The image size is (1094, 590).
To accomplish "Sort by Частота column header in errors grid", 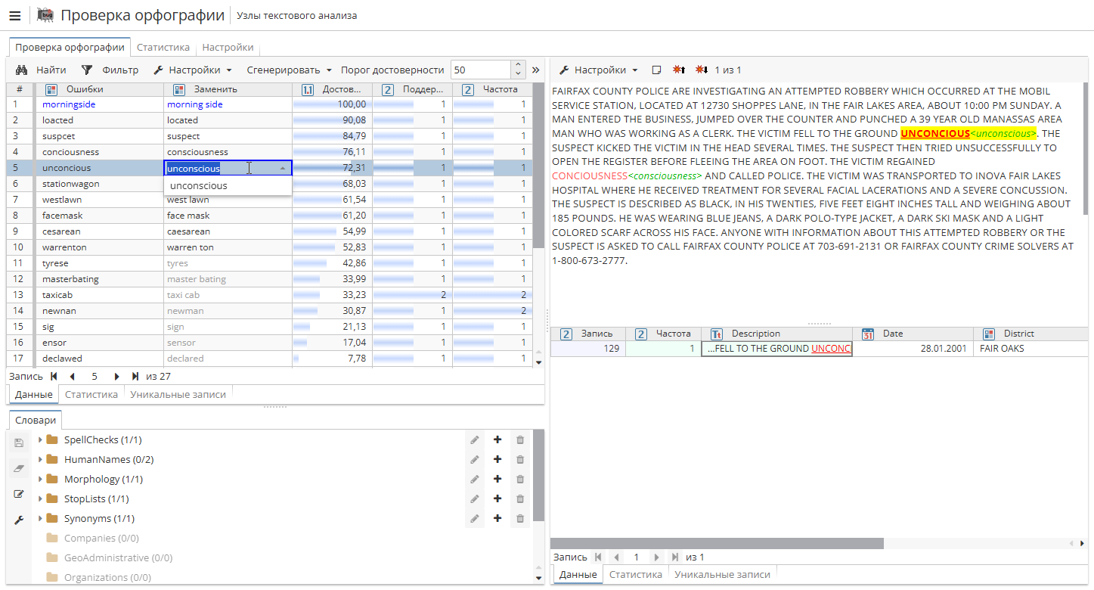I will (492, 89).
